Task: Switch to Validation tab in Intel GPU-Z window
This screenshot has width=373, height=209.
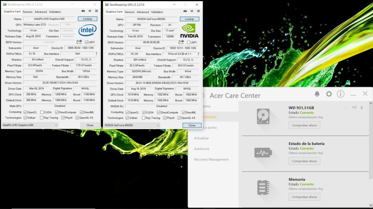Action: pyautogui.click(x=55, y=12)
